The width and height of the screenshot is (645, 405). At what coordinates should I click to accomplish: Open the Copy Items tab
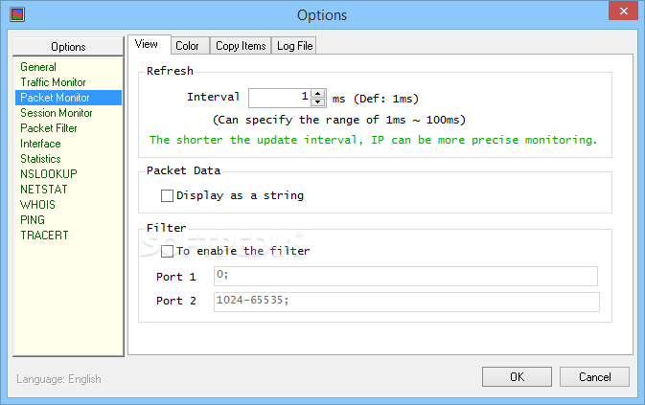coord(241,45)
